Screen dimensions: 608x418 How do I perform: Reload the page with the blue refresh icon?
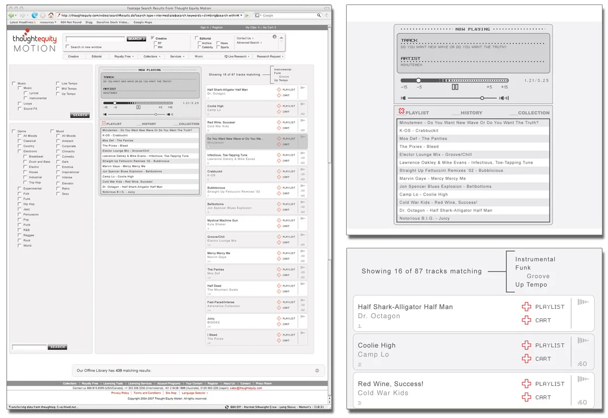[34, 15]
